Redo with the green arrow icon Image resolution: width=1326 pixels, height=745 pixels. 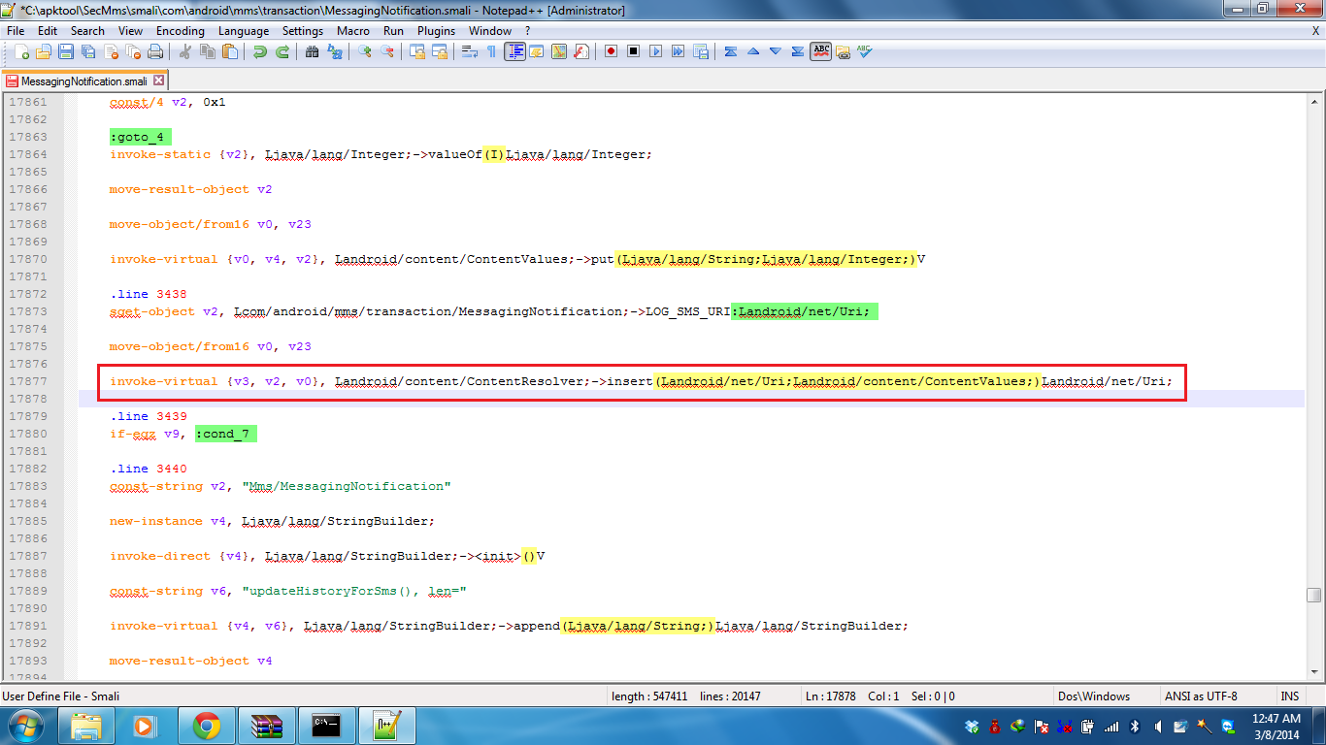click(x=282, y=51)
